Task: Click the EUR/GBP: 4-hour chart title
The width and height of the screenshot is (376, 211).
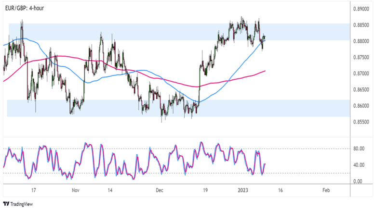Action: tap(24, 8)
